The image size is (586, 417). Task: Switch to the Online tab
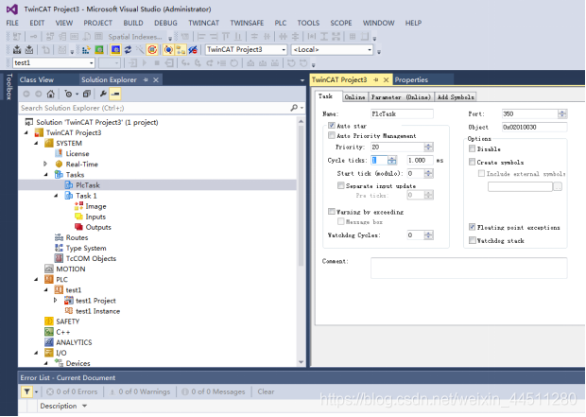[x=354, y=96]
